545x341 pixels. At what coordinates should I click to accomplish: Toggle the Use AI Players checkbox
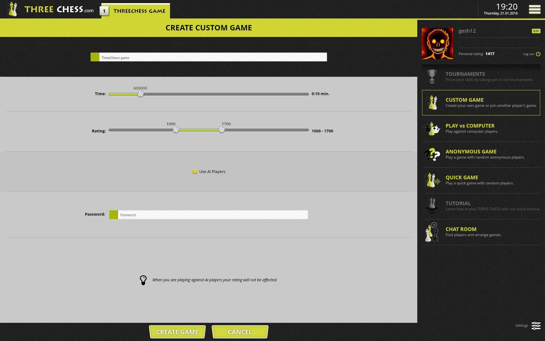click(x=195, y=171)
